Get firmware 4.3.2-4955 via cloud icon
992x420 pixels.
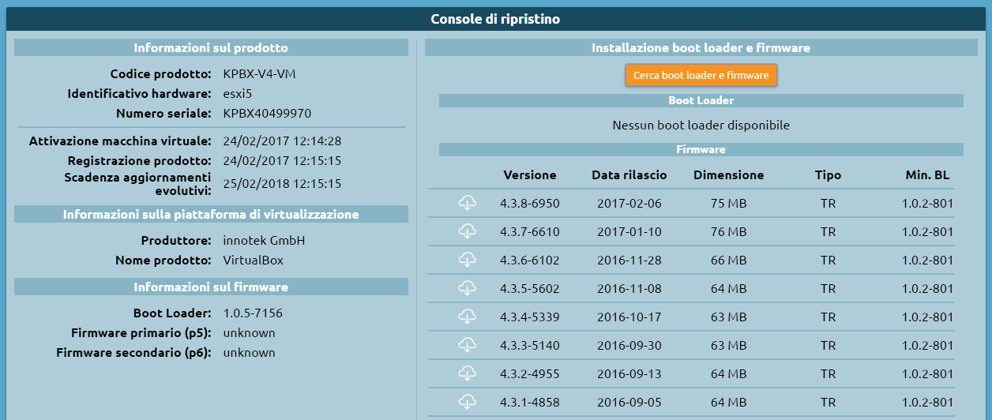point(467,373)
